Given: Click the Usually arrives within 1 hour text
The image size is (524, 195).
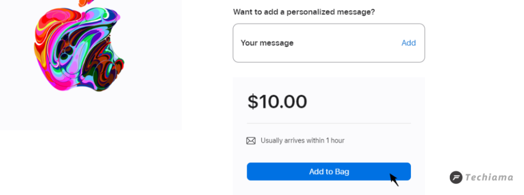Looking at the screenshot, I should pyautogui.click(x=302, y=141).
